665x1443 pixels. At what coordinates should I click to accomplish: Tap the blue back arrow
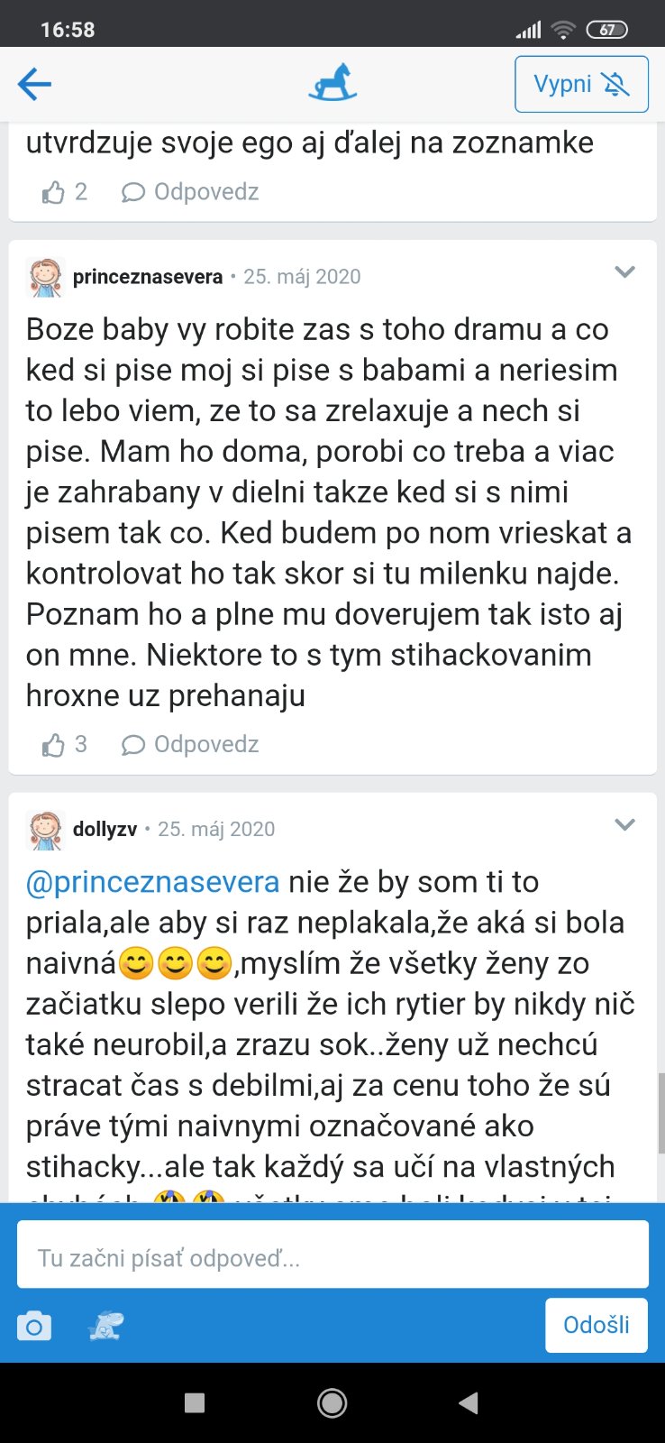click(34, 85)
